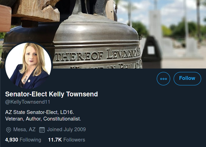
Task: Click the Follow button
Action: pyautogui.click(x=187, y=78)
